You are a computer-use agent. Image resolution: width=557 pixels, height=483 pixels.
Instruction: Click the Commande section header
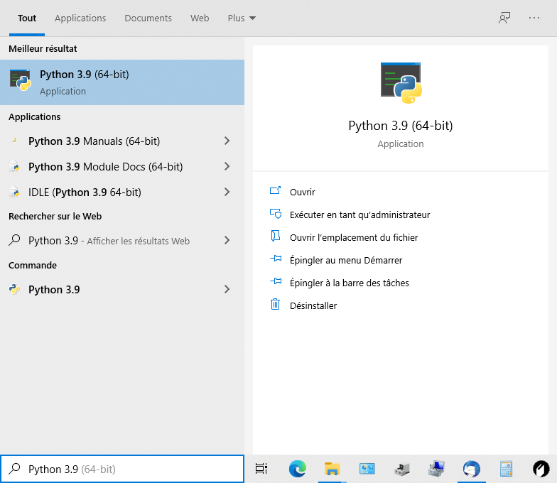(x=33, y=266)
